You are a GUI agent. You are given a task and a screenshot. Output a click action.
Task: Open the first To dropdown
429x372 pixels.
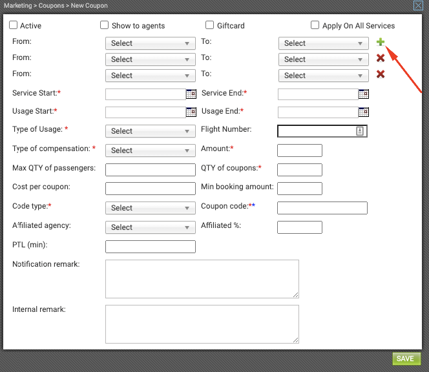coord(324,43)
